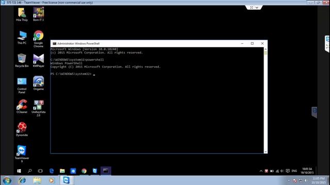Switch to TeamViewer on the remote taskbar
Screen dimensions: 330x185
coord(95,171)
